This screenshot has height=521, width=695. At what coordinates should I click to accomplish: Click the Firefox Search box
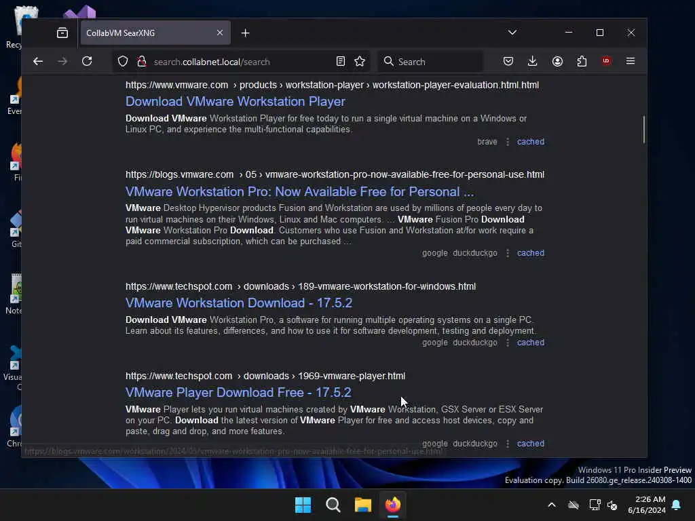pyautogui.click(x=431, y=62)
